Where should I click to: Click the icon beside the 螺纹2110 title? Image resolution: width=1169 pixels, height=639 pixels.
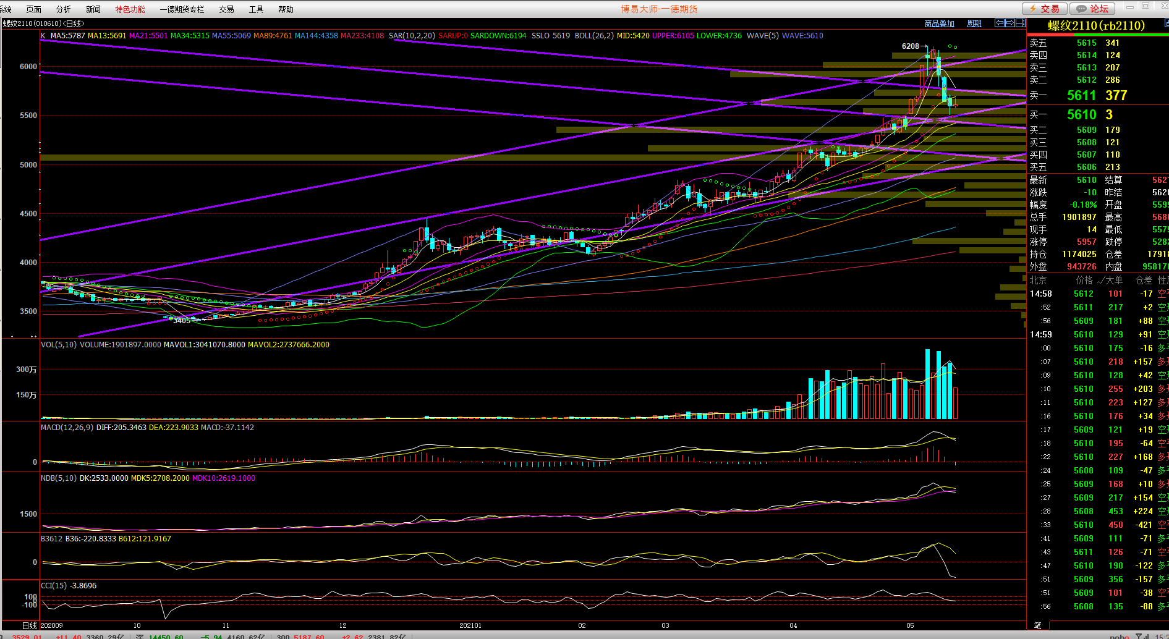click(x=1166, y=23)
